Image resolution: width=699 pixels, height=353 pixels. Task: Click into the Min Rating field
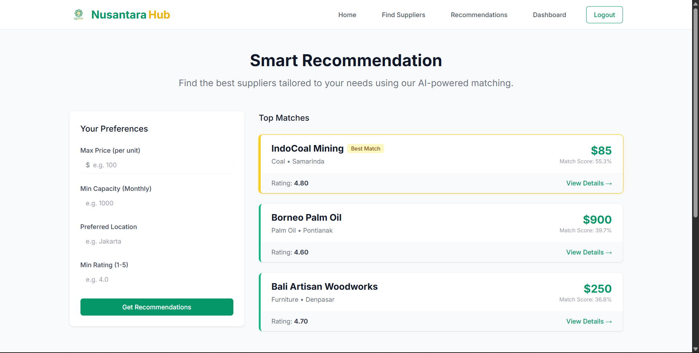157,280
